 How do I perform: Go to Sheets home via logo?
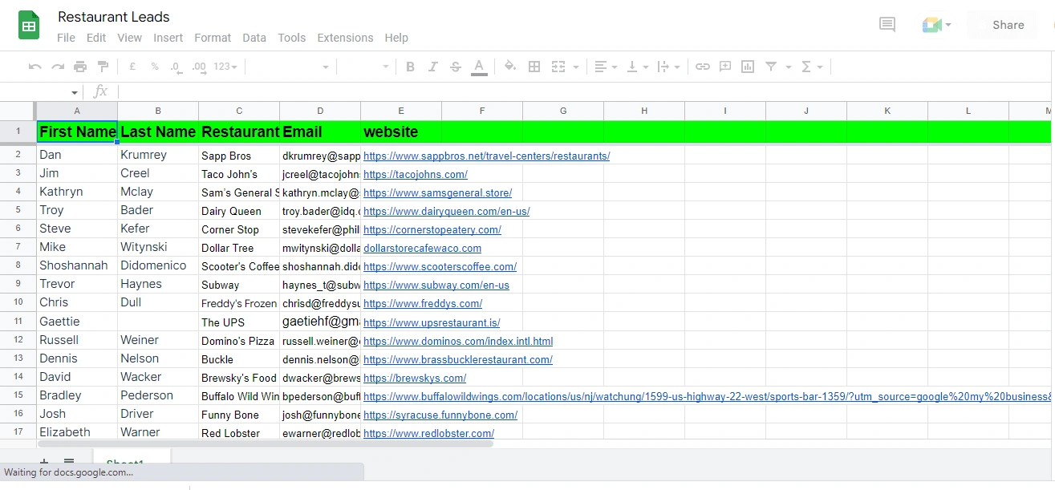30,25
